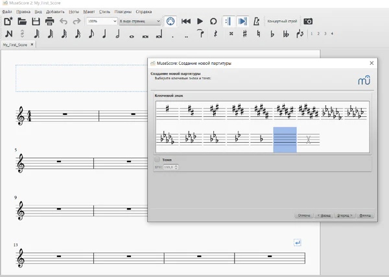Adjust the BPM spinner arrows

(x=176, y=167)
